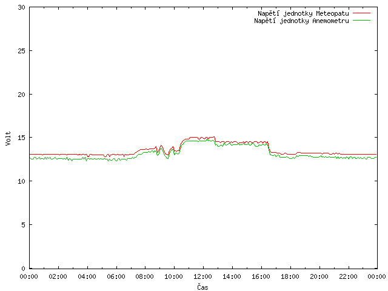Image resolution: width=388 pixels, height=291 pixels.
Task: Click the 18:00 time label
Action: pos(290,276)
